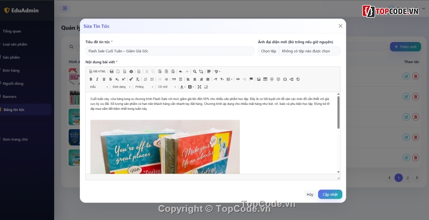Insert an IFrame globe icon

click(x=298, y=79)
